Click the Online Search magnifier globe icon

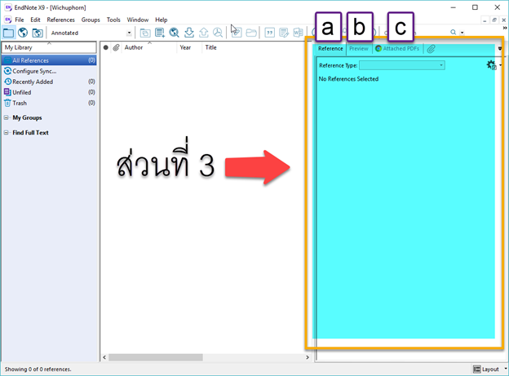coord(174,33)
